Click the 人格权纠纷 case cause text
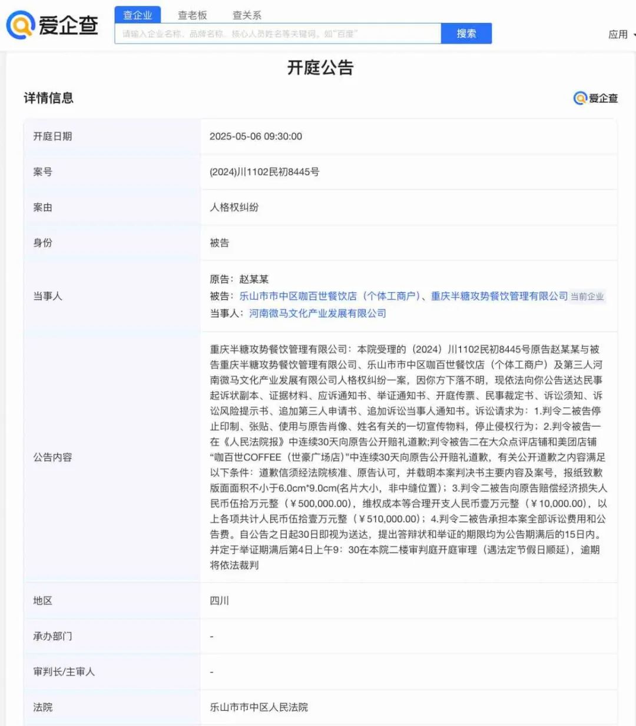The image size is (636, 726). (235, 207)
